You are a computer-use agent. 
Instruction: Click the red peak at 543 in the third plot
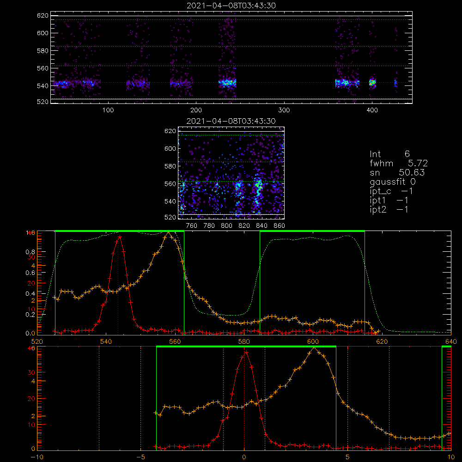(120, 236)
